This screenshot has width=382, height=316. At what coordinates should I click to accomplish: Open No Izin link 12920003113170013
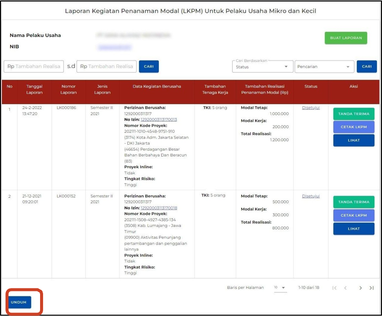point(158,120)
